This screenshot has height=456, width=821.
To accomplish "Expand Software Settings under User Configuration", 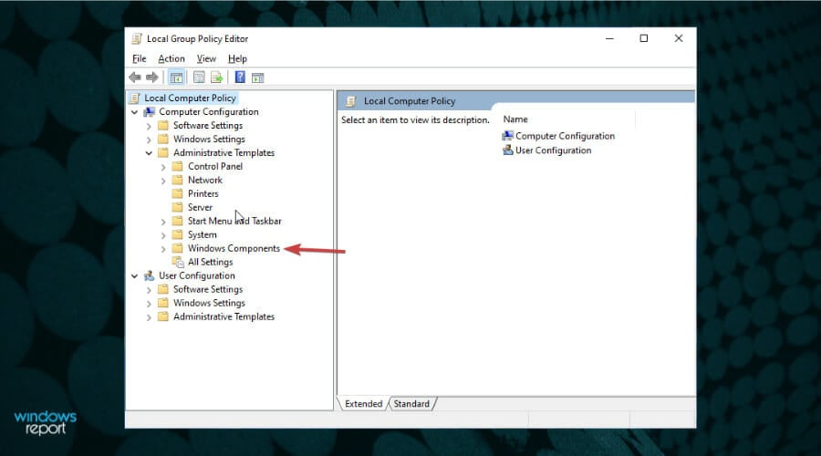I will pos(149,289).
